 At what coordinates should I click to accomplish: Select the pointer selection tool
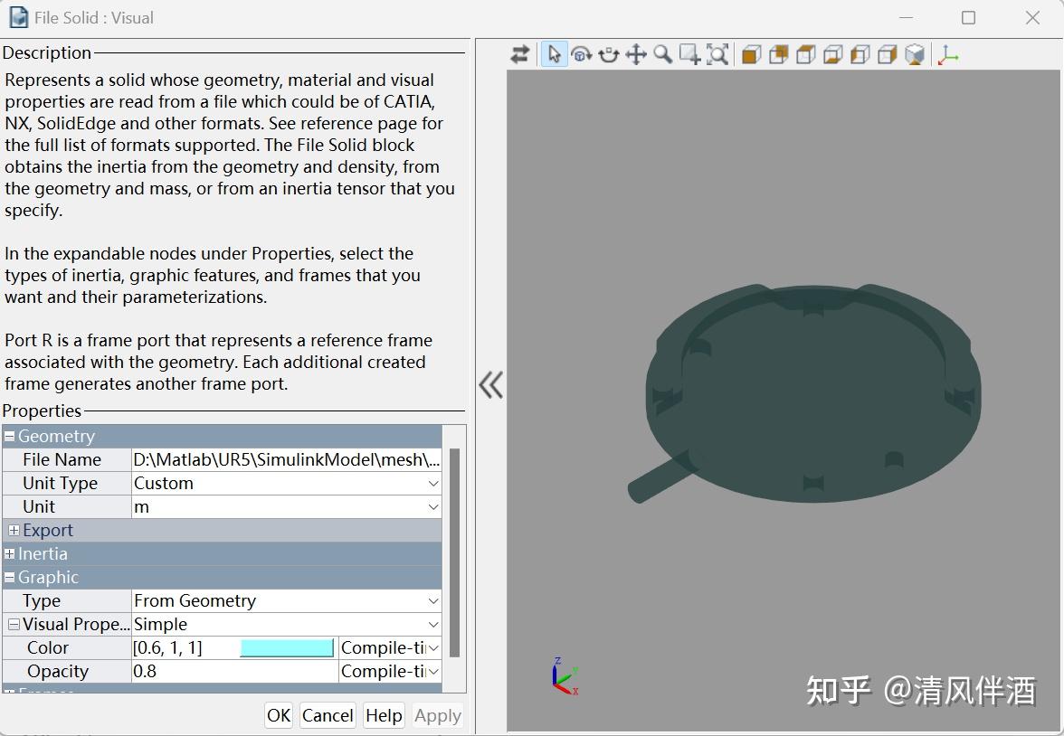pos(554,54)
